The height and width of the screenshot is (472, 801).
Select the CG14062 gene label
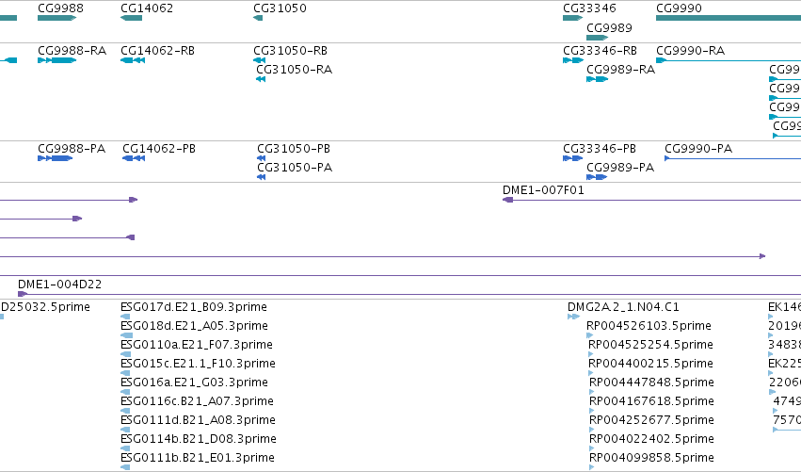147,8
